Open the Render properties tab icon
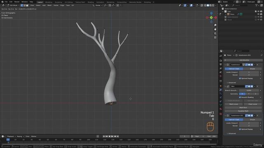 pyautogui.click(x=221, y=60)
